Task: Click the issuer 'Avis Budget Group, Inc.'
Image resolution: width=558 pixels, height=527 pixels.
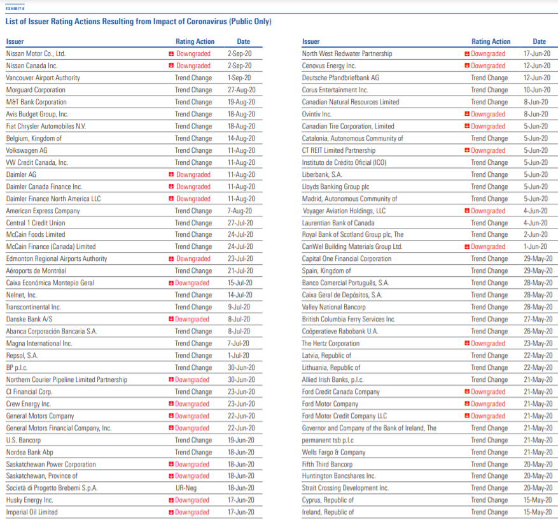Action: click(37, 115)
